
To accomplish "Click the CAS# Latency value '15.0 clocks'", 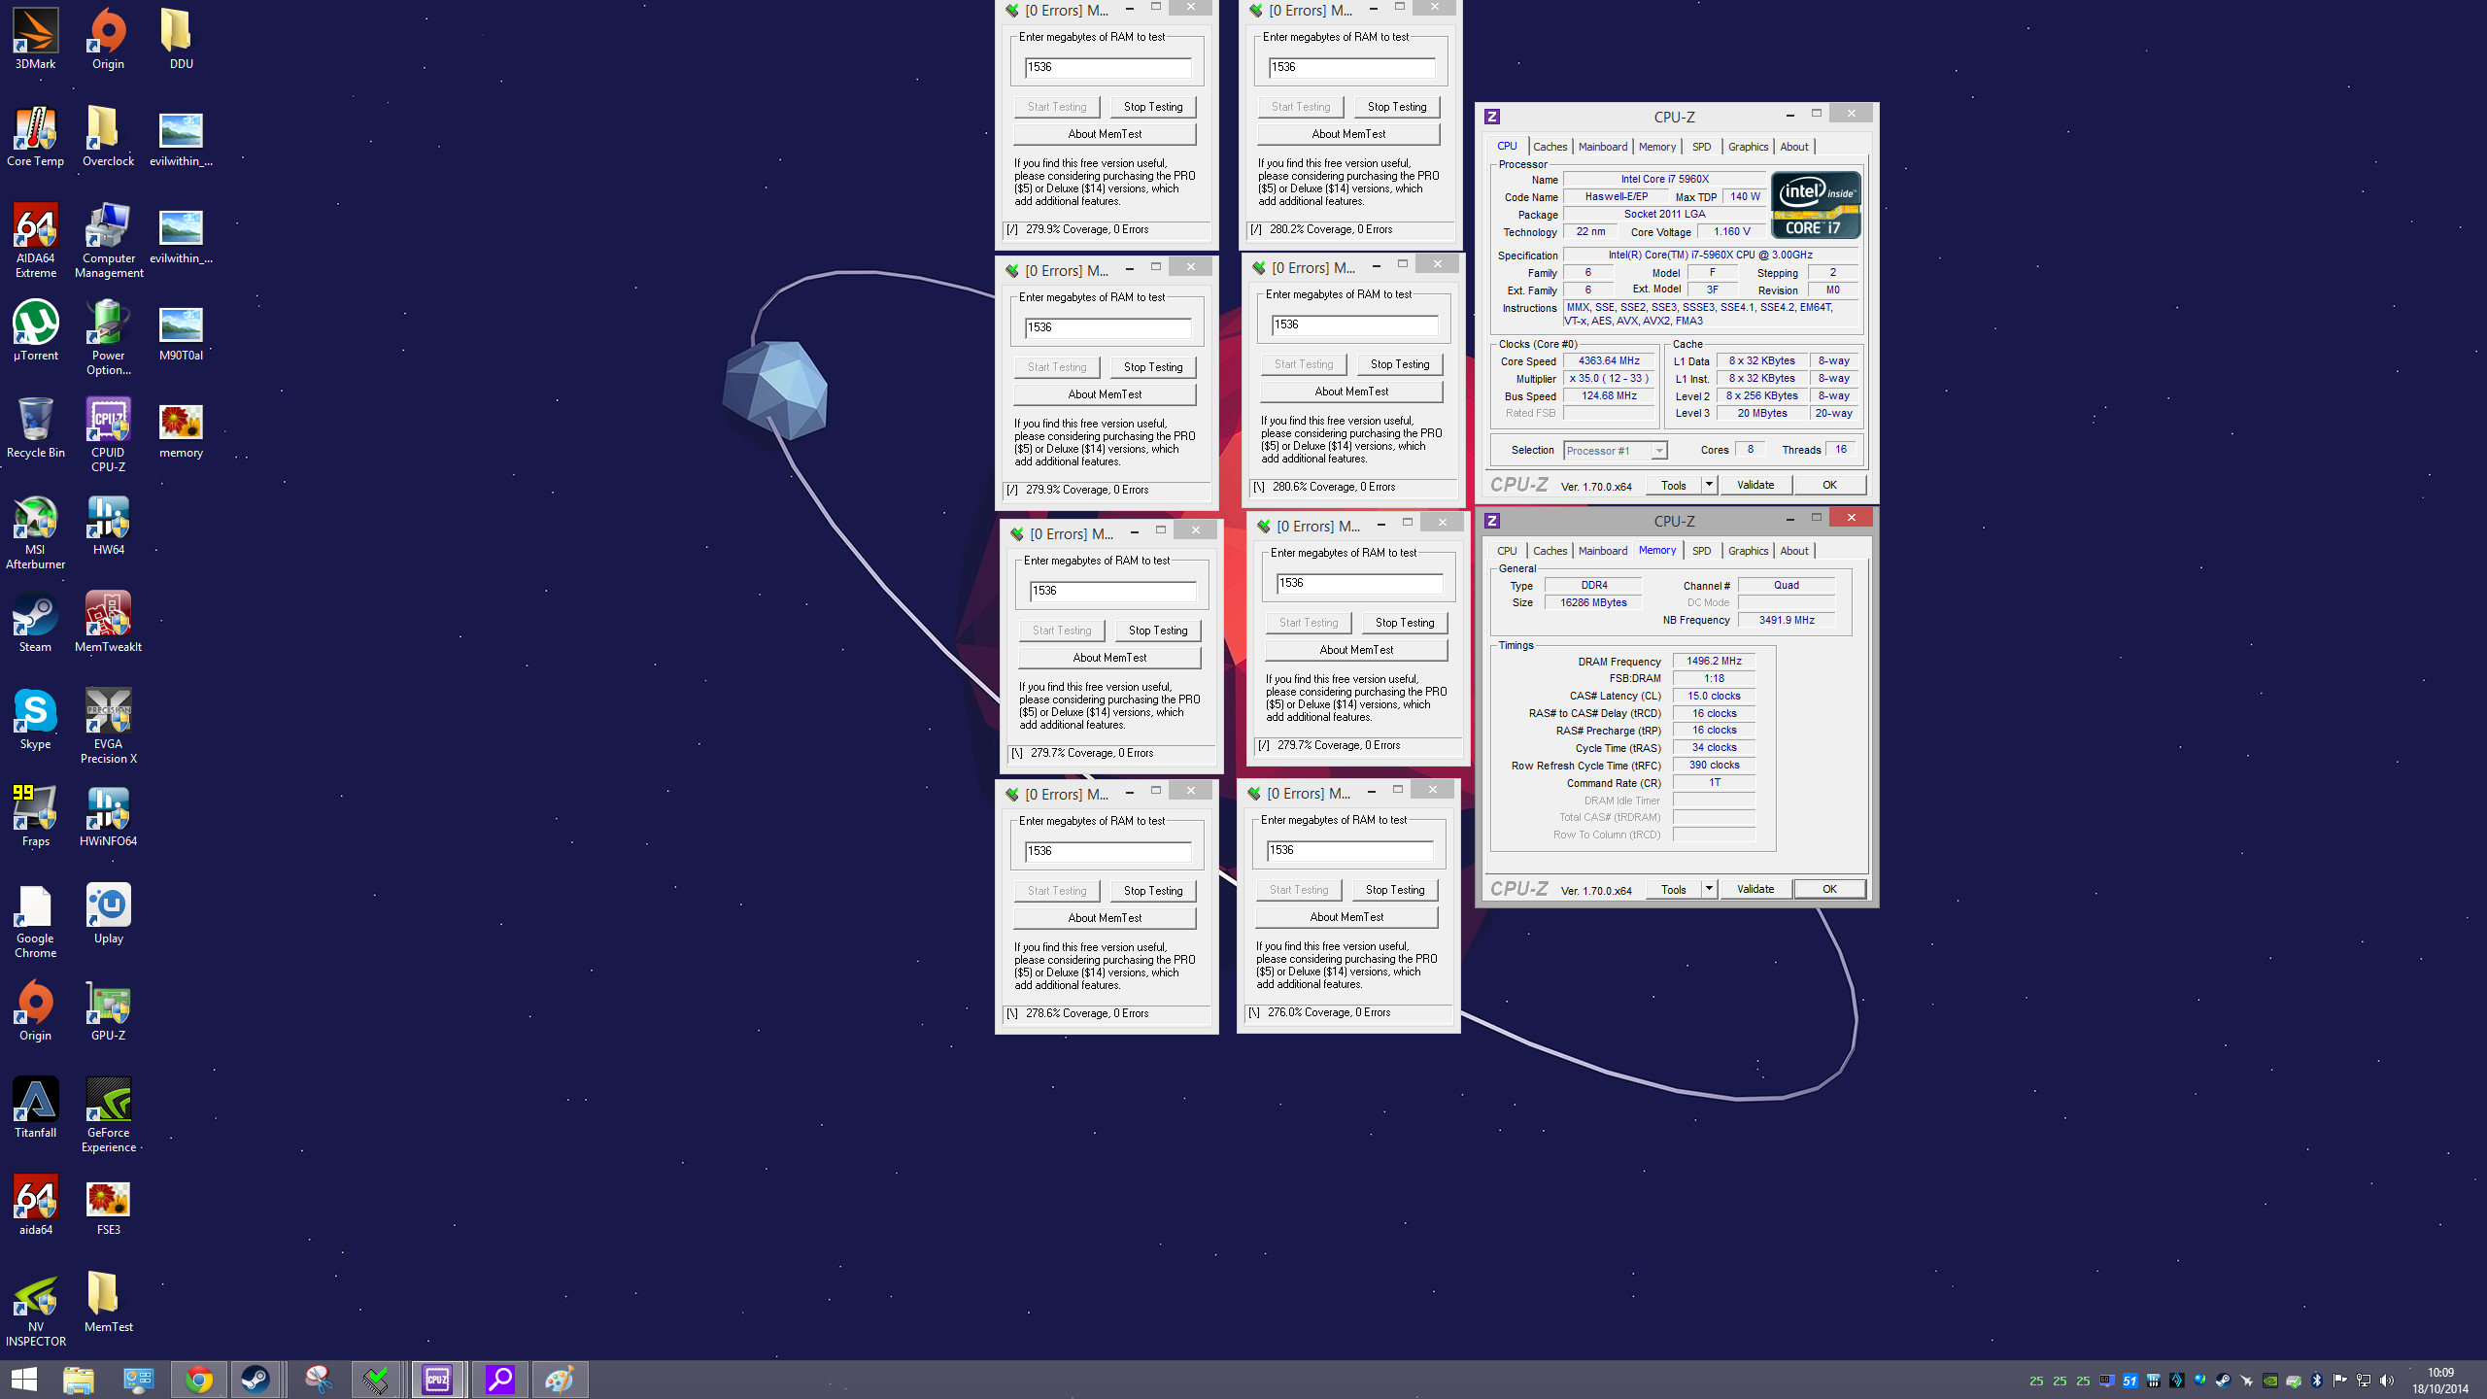I will pos(1714,697).
